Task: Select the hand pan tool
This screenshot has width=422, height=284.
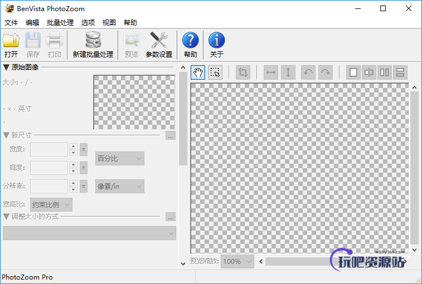Action: point(198,72)
